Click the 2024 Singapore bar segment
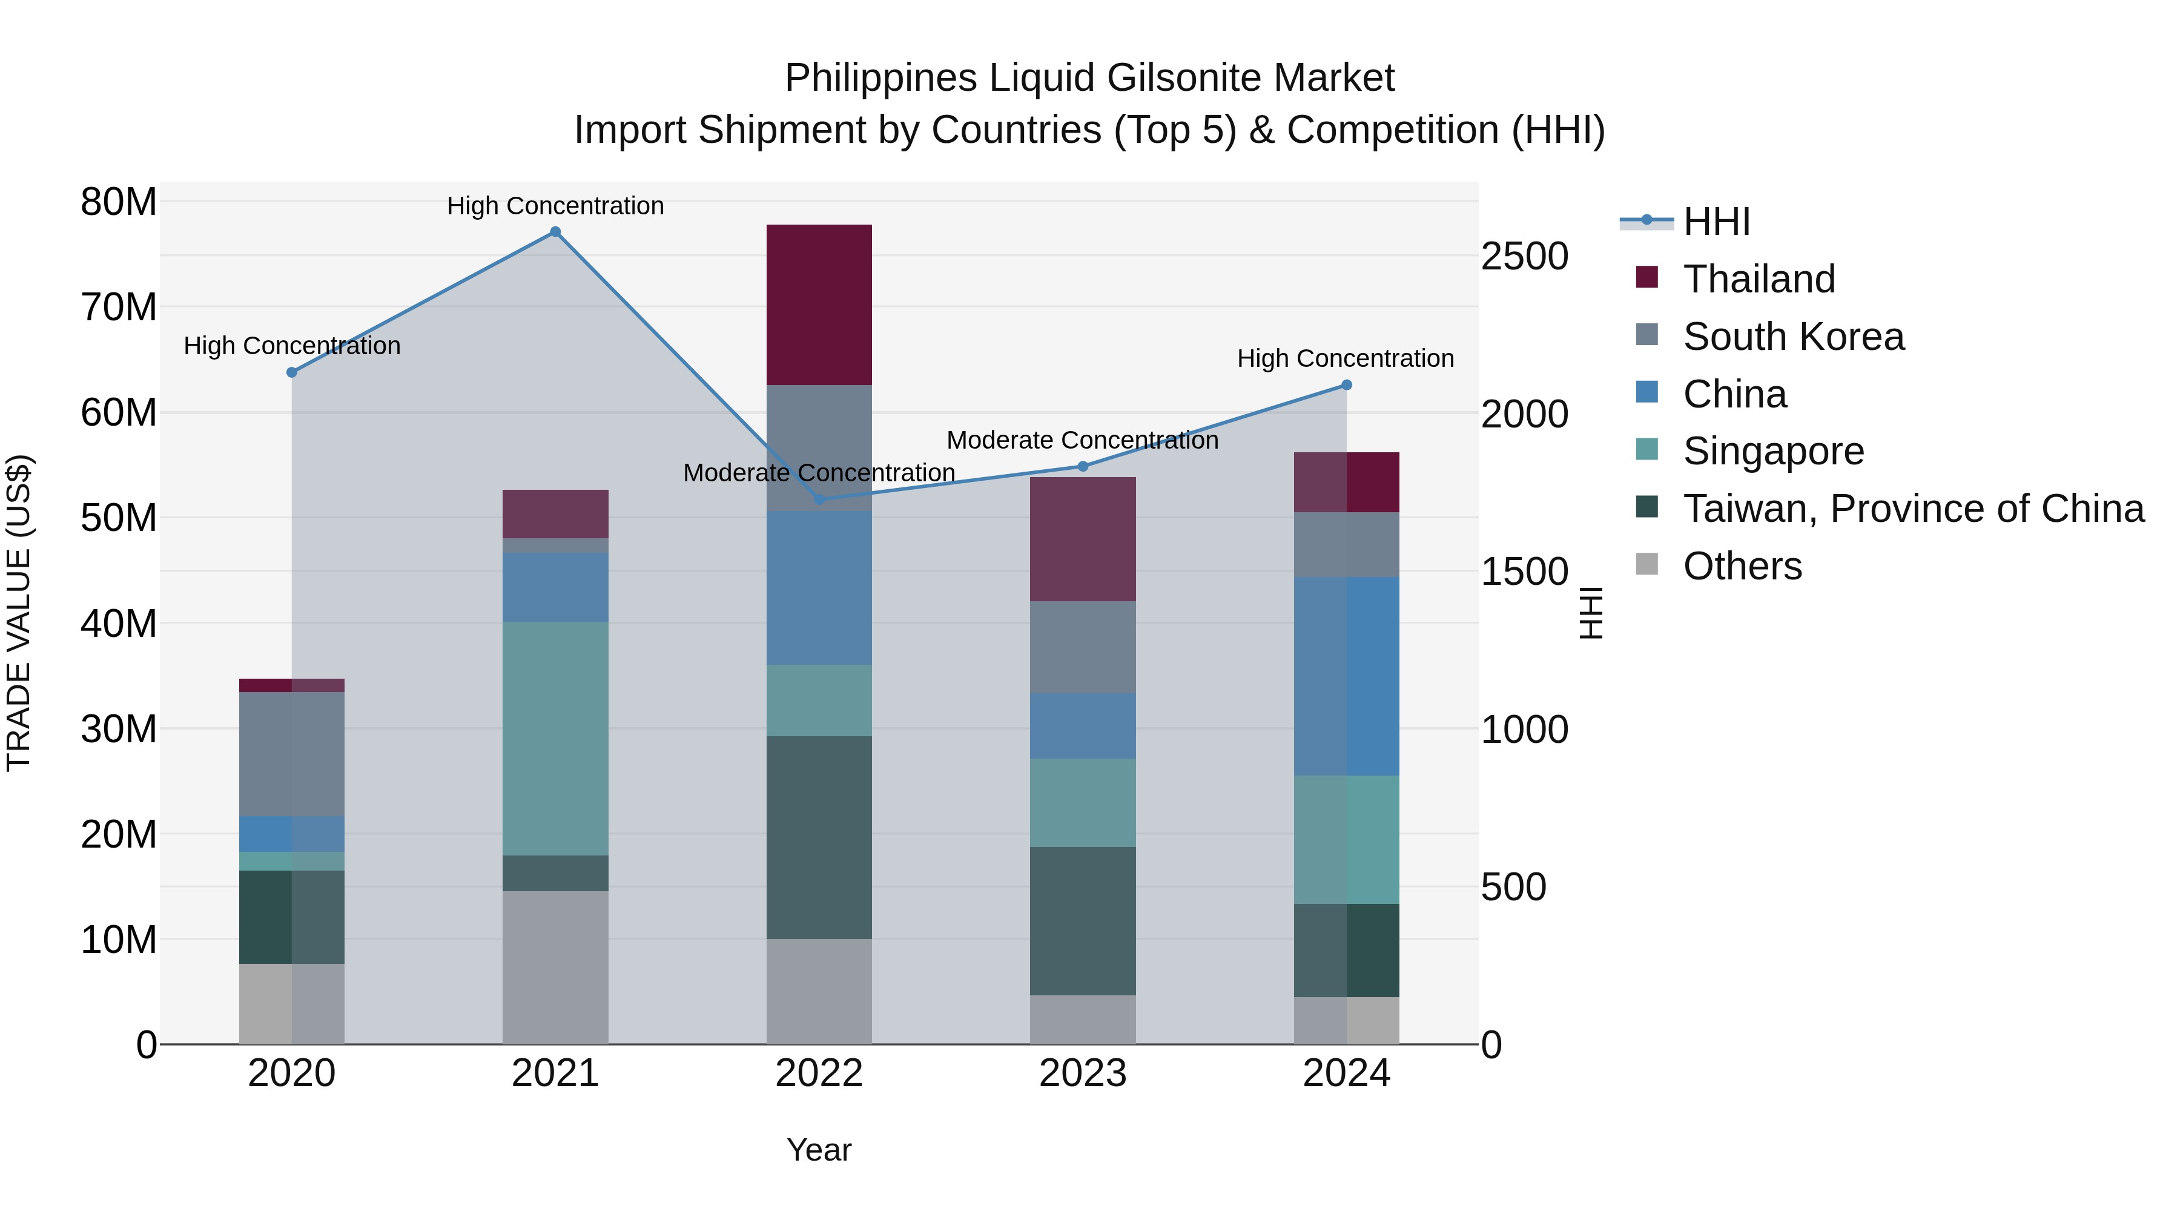This screenshot has width=2180, height=1226. pyautogui.click(x=1346, y=840)
